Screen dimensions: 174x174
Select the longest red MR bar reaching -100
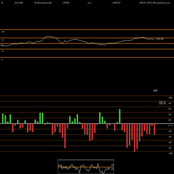pyautogui.click(x=135, y=137)
